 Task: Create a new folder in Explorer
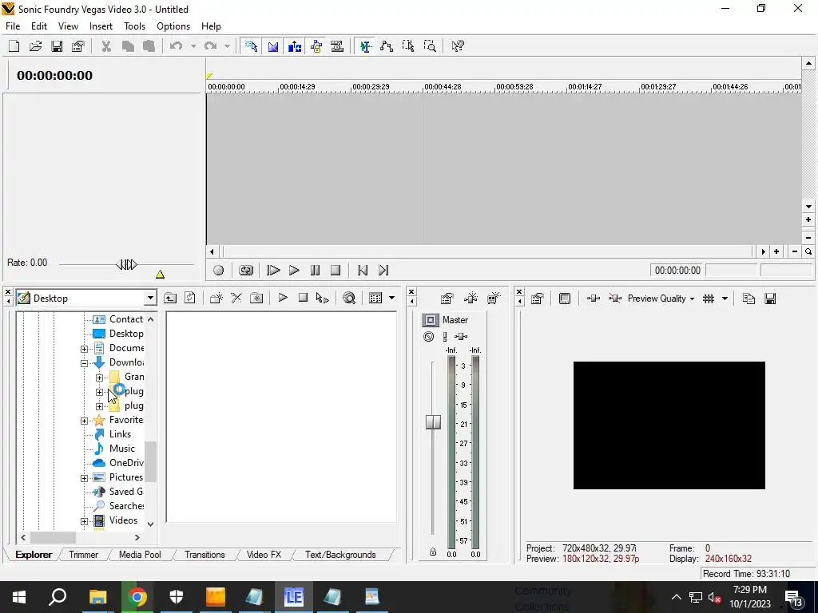216,299
